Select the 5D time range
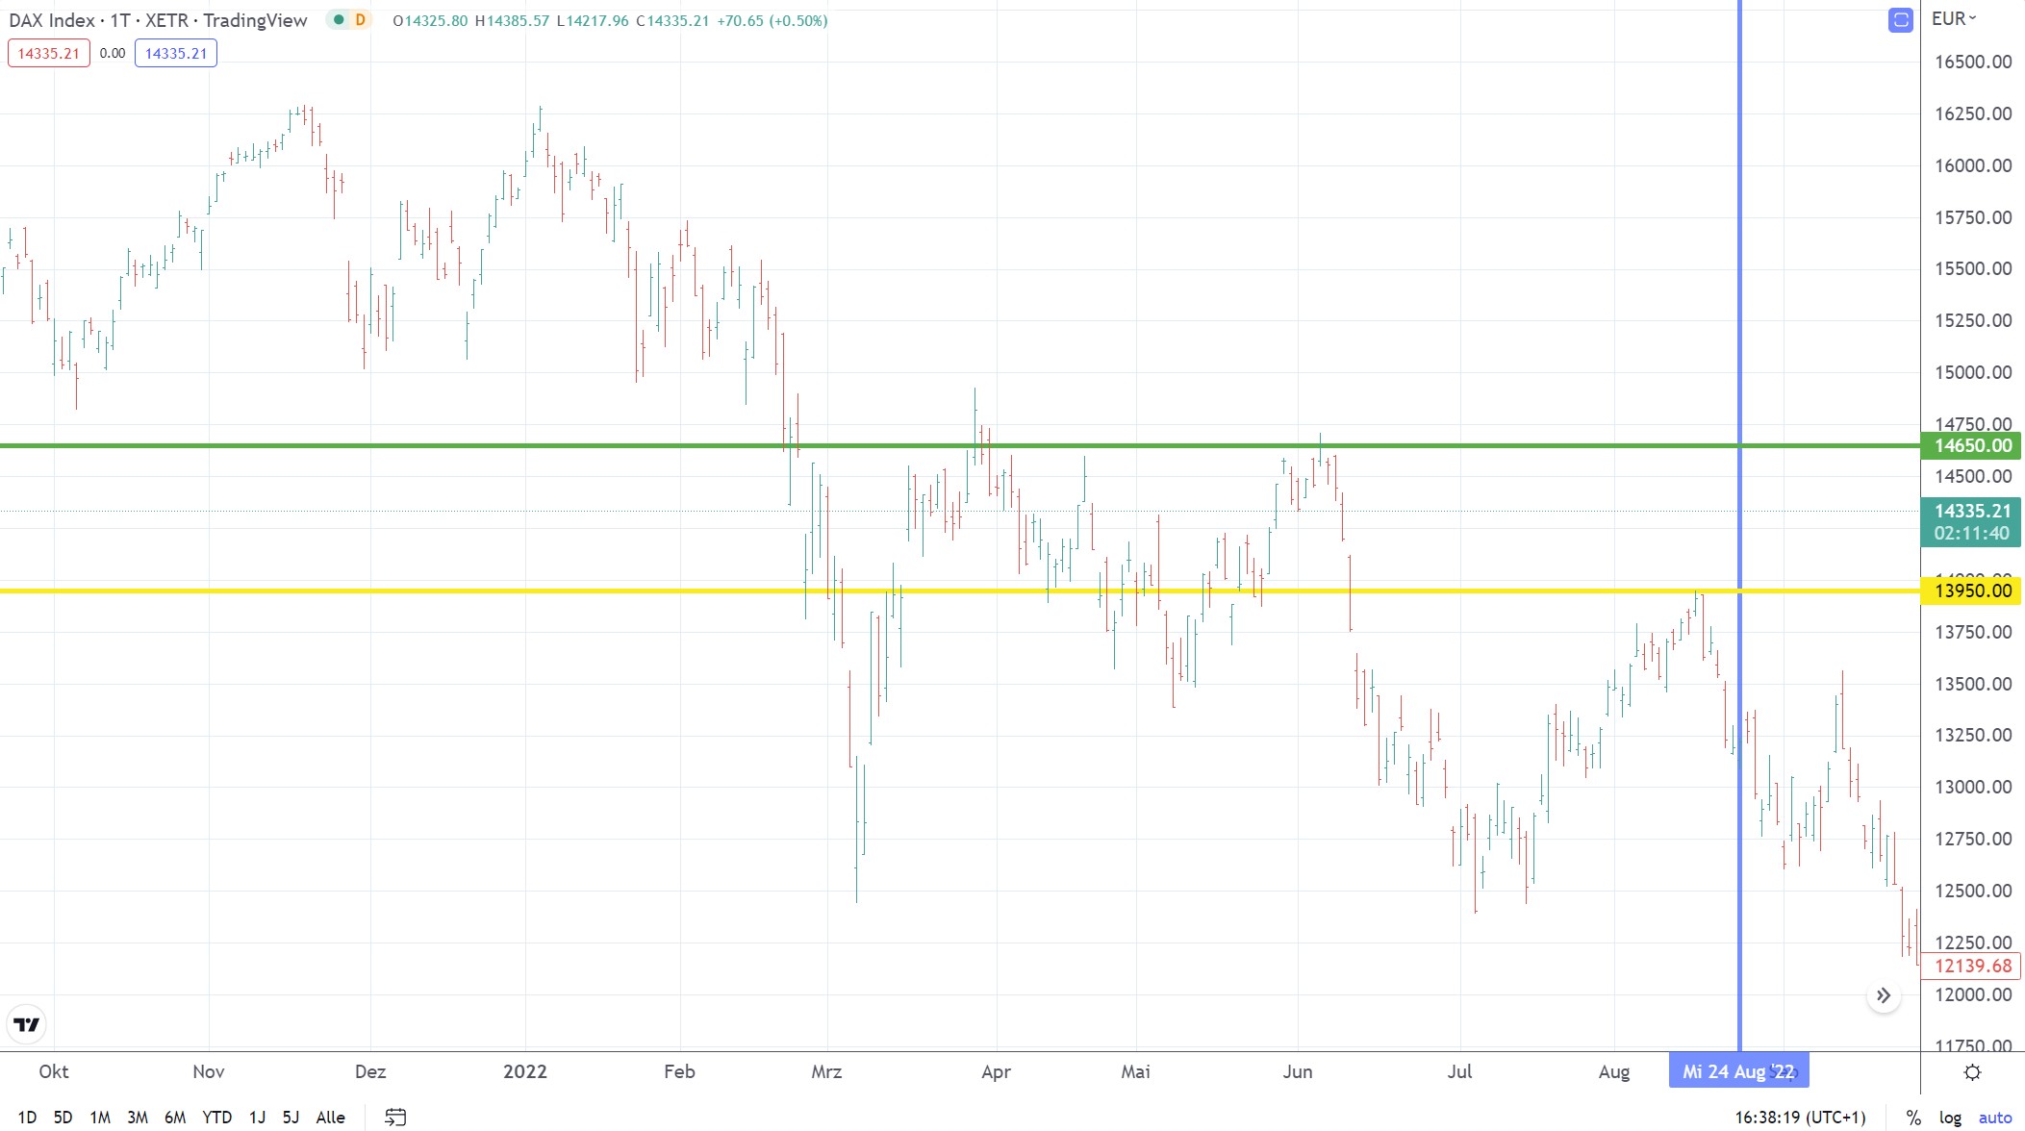2025x1131 pixels. 63,1117
